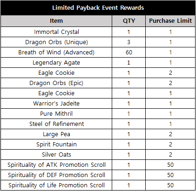Select Spirituality of ATK Promotion Scroll
The width and height of the screenshot is (196, 191).
click(56, 165)
